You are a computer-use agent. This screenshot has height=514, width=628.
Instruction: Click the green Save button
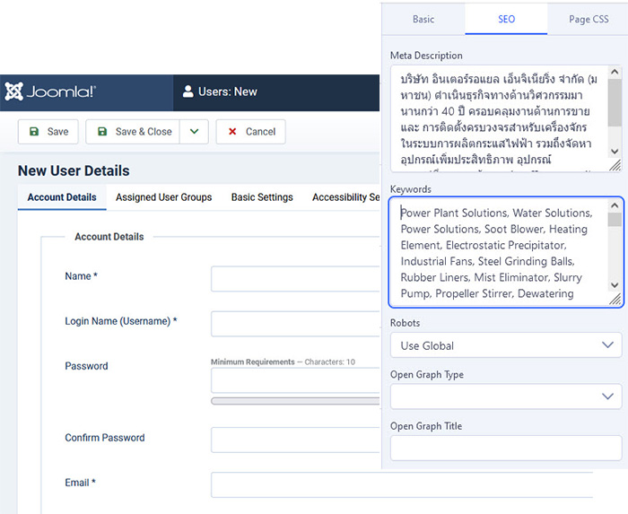click(48, 132)
